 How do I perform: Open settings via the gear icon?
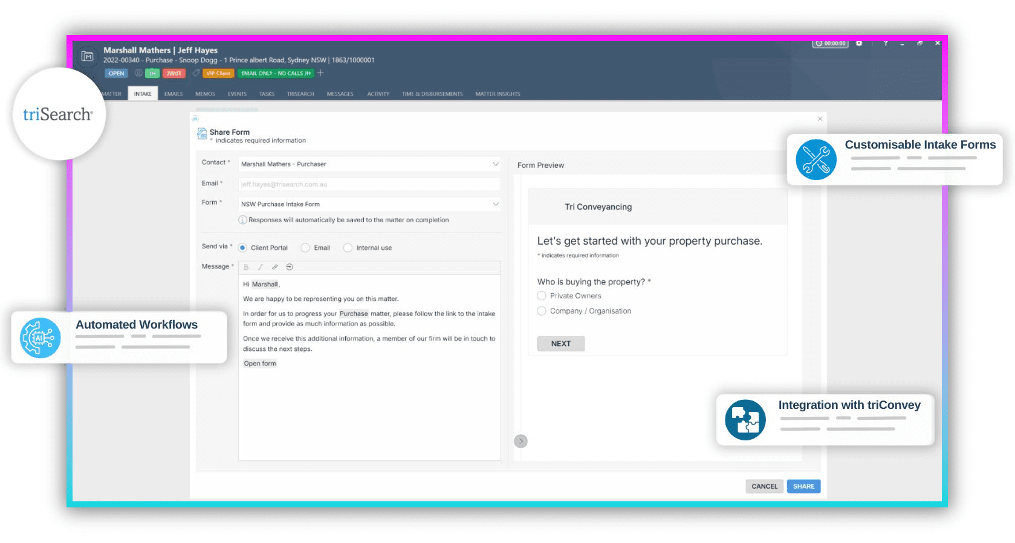pos(859,43)
